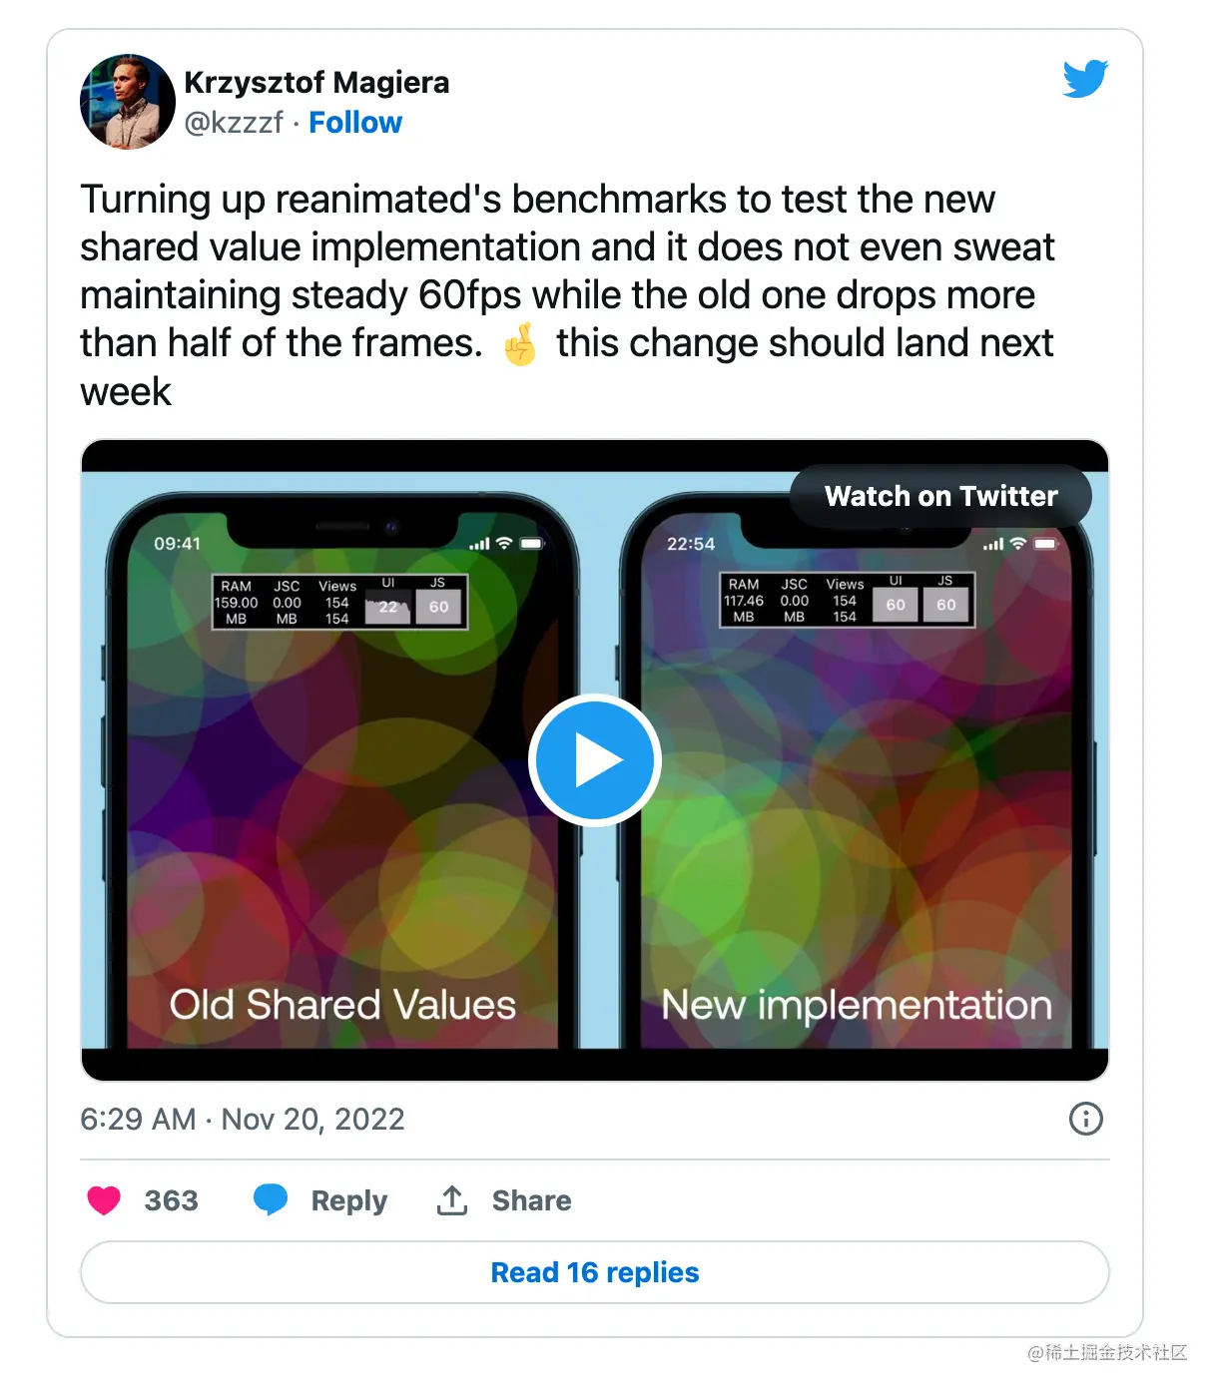
Task: Click the Krzysztof Magiera display name
Action: point(316,82)
